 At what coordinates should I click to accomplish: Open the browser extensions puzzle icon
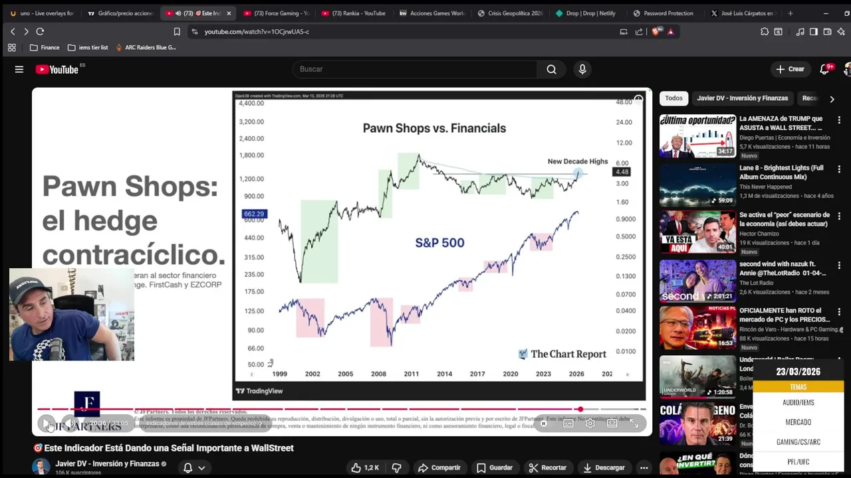765,31
